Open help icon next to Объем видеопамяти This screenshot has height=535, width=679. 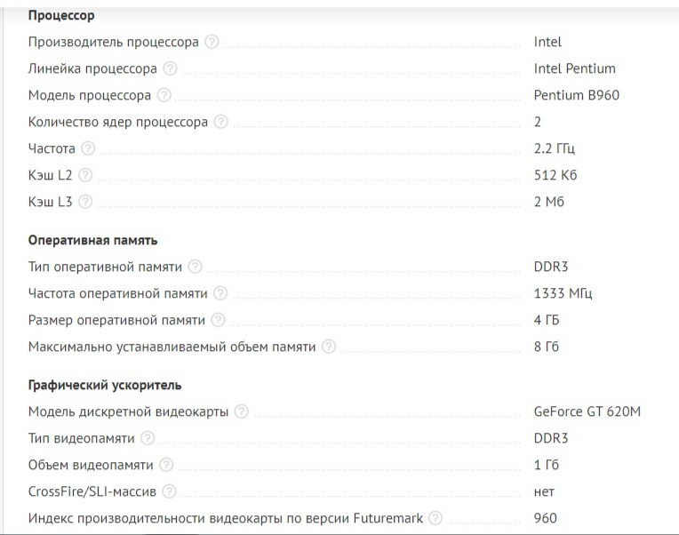[x=166, y=465]
